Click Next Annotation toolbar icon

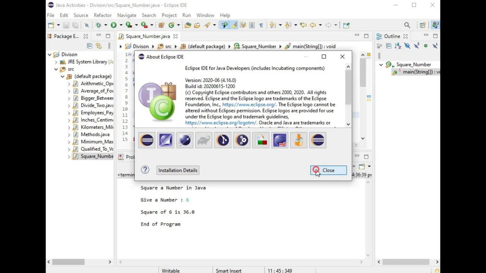click(x=272, y=25)
